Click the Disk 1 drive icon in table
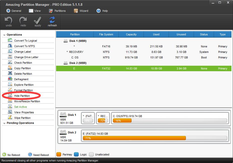233x163 pixels. [66, 41]
